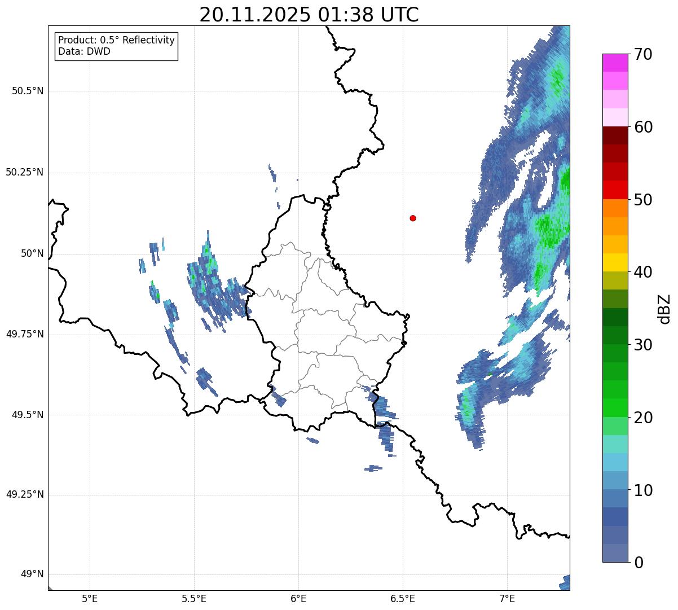Click the red station marker dot
678x610 pixels.
pos(413,218)
